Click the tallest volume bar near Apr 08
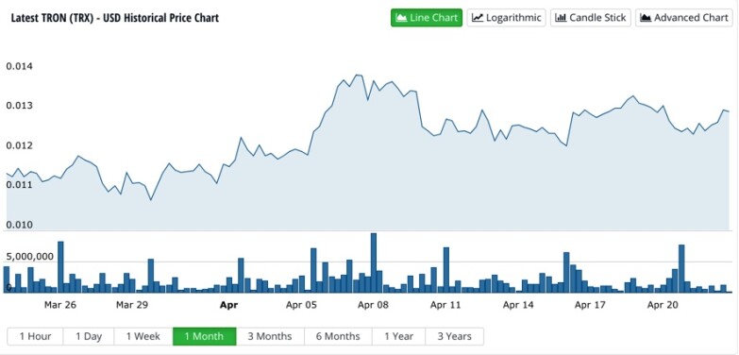Viewport: 739px width, 355px height. tap(374, 262)
